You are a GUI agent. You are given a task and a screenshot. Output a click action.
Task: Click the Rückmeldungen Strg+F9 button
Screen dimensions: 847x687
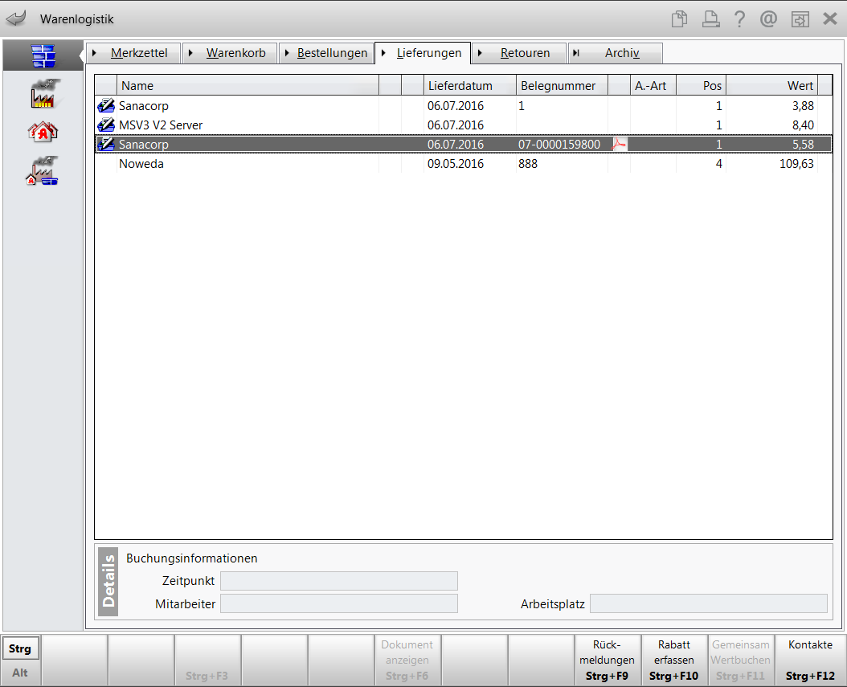coord(608,660)
